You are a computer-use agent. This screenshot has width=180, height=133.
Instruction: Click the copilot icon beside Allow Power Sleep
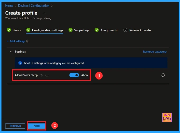click(41, 75)
